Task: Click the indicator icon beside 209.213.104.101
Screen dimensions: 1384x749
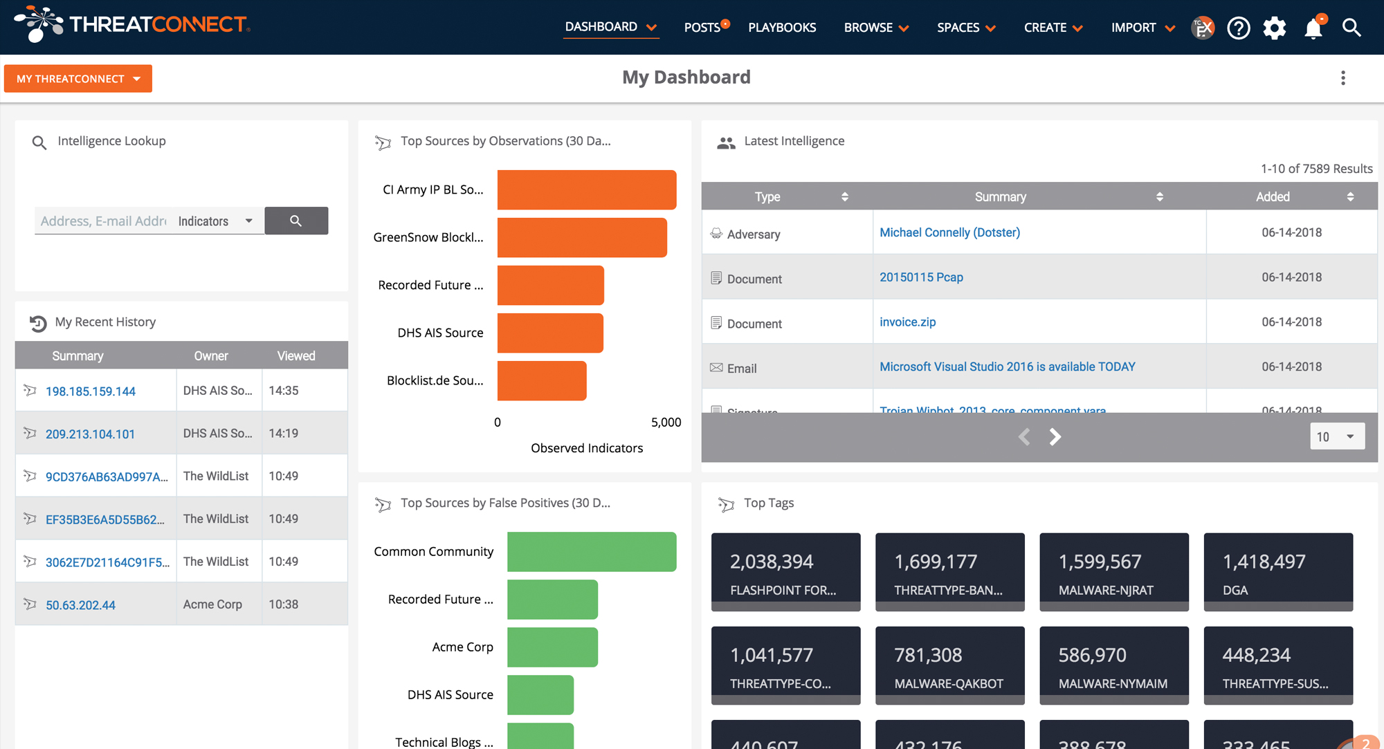Action: click(30, 433)
